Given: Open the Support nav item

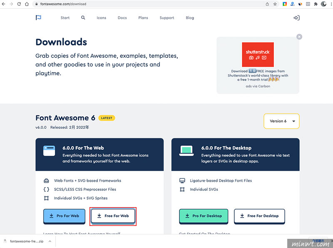Looking at the screenshot, I should (167, 18).
